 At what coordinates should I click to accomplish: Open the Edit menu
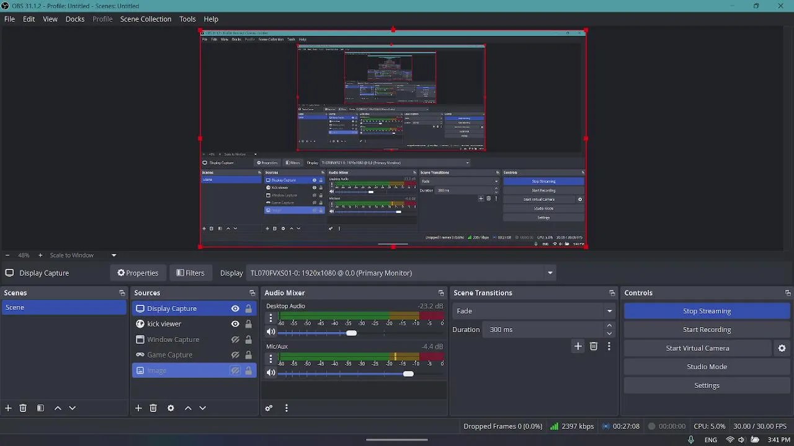[x=29, y=19]
